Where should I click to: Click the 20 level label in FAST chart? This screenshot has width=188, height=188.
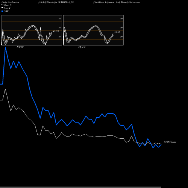point(60,36)
